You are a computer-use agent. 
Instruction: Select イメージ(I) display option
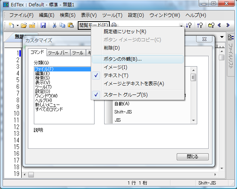[138, 67]
